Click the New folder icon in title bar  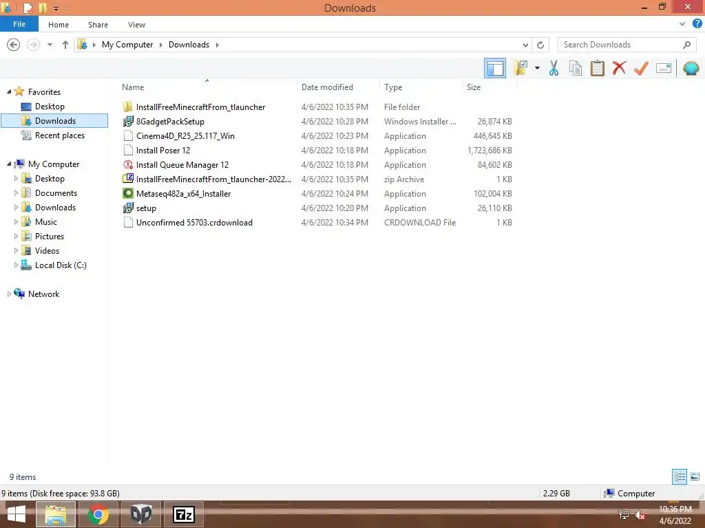43,8
